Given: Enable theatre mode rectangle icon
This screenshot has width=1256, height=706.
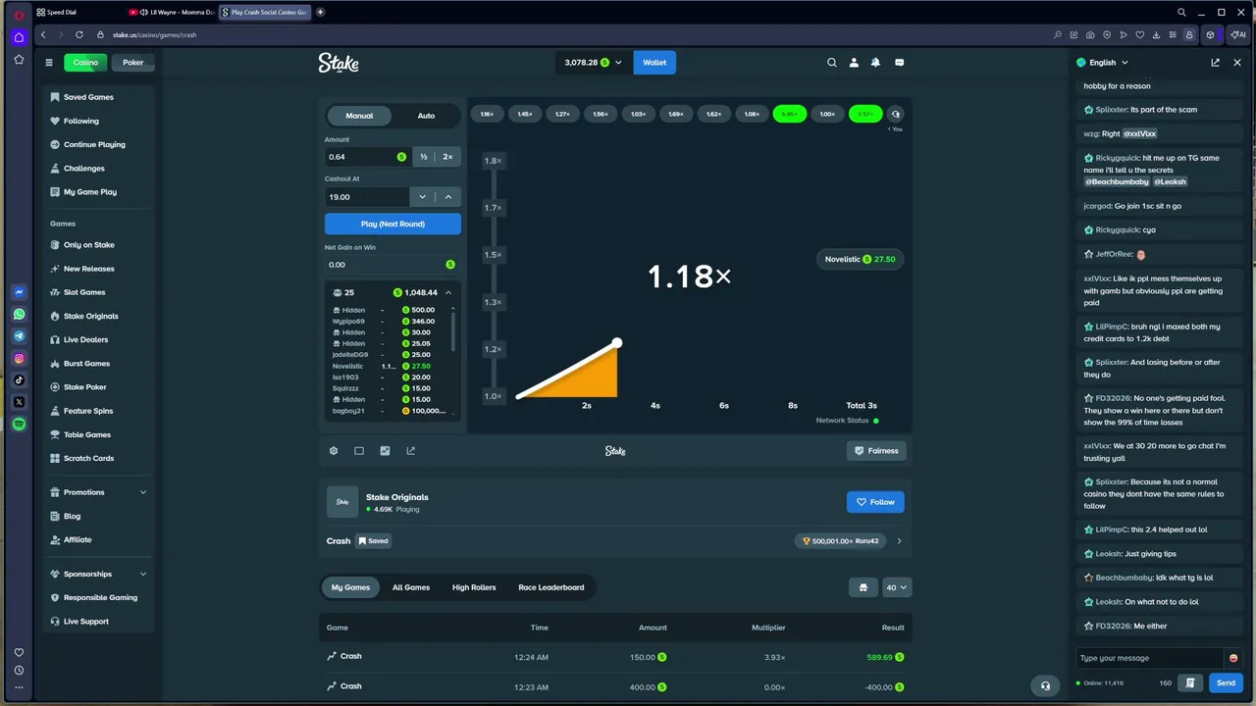Looking at the screenshot, I should (359, 451).
